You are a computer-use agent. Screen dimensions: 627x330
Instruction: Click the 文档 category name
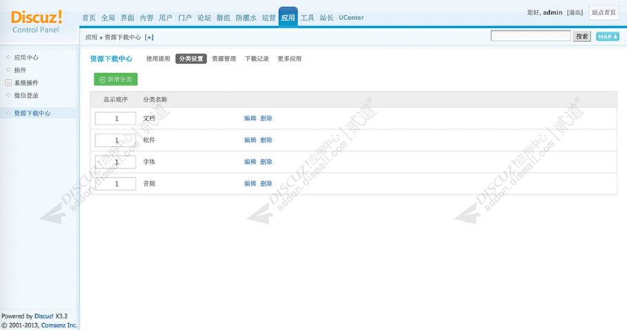point(149,118)
